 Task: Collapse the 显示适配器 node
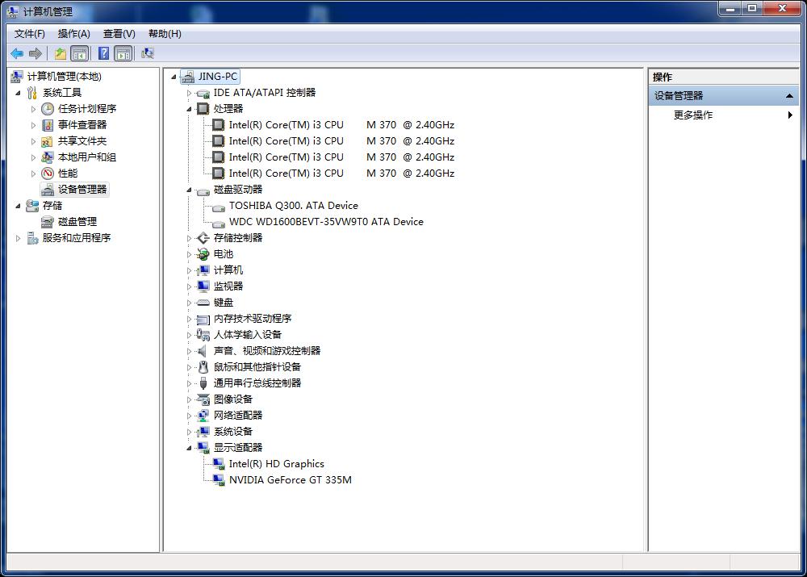click(x=190, y=448)
